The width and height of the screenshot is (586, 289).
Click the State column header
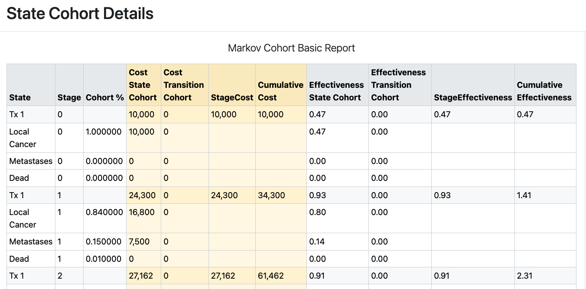pyautogui.click(x=20, y=97)
